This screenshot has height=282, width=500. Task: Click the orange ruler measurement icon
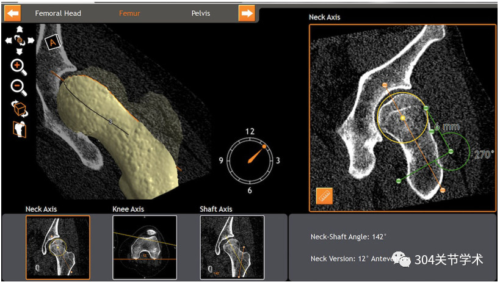324,196
